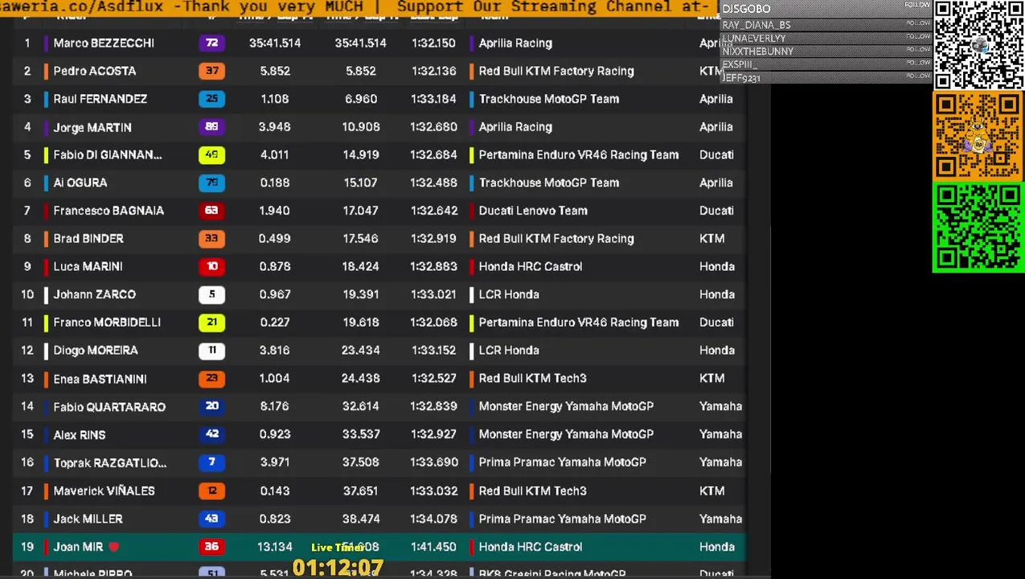Click rider name Johann ZARCO
1025x579 pixels.
[95, 294]
